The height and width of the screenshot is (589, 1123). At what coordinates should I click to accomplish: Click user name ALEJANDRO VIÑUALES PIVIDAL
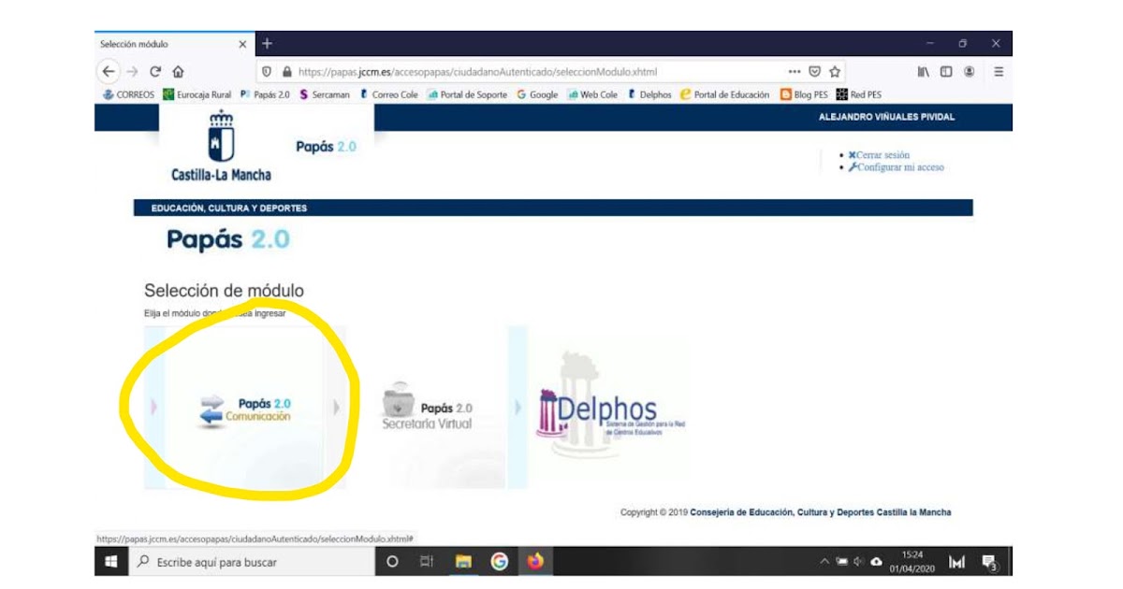(x=886, y=117)
